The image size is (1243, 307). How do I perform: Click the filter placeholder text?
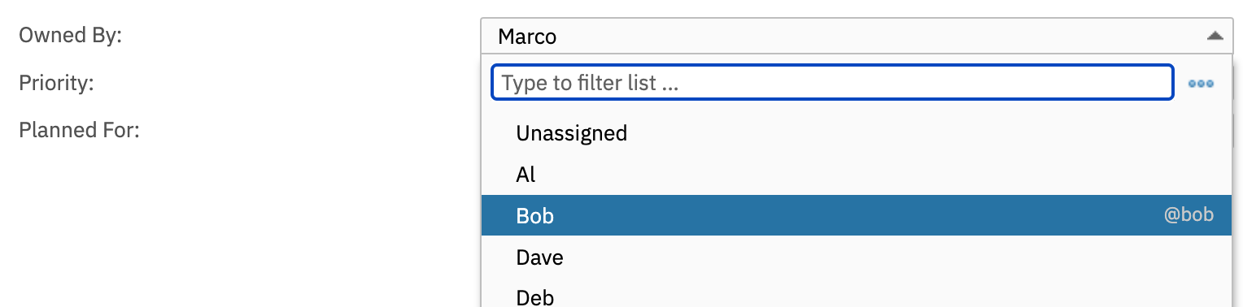(591, 83)
